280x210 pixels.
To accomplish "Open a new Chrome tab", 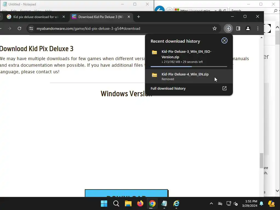I will (x=139, y=17).
